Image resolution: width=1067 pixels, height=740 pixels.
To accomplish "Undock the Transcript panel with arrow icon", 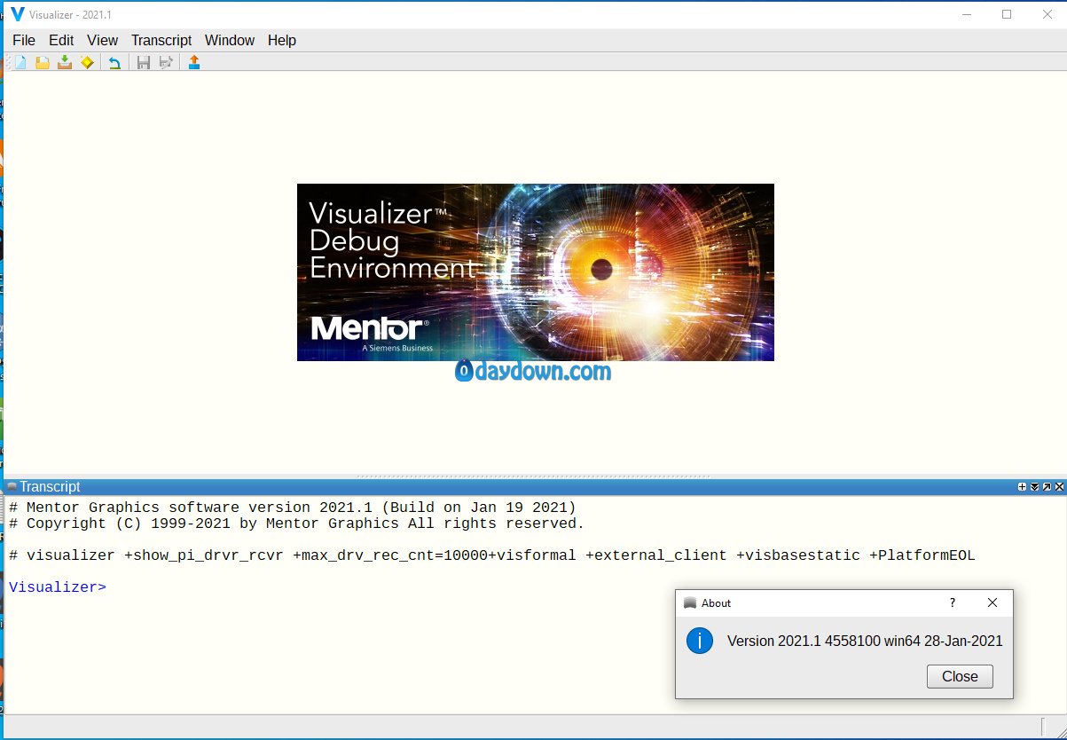I will tap(1047, 487).
